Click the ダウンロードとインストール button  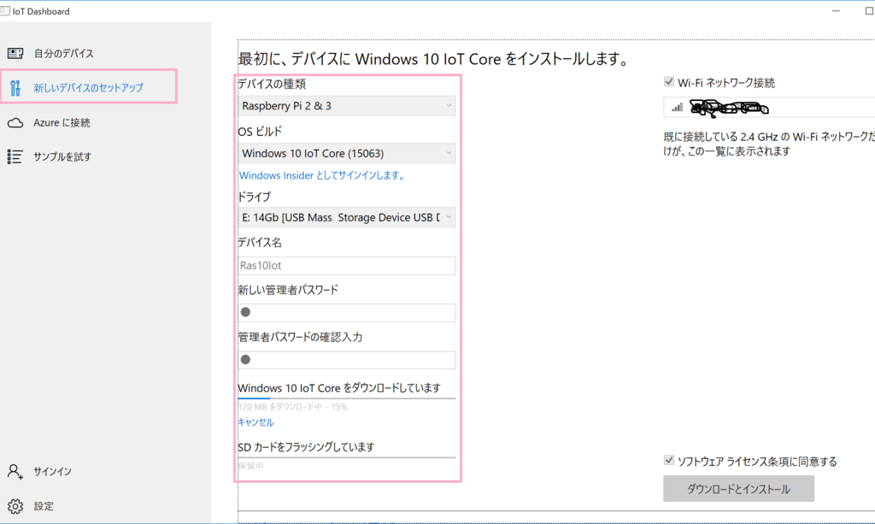click(x=738, y=489)
